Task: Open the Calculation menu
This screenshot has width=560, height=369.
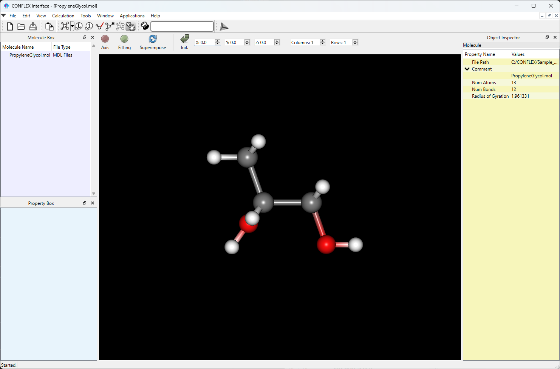Action: (63, 16)
